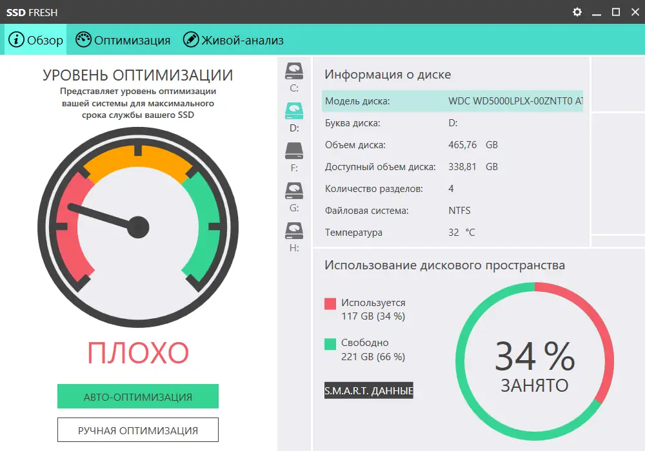Click the gauge icon beside Оптимизация
The height and width of the screenshot is (451, 645).
click(x=83, y=39)
